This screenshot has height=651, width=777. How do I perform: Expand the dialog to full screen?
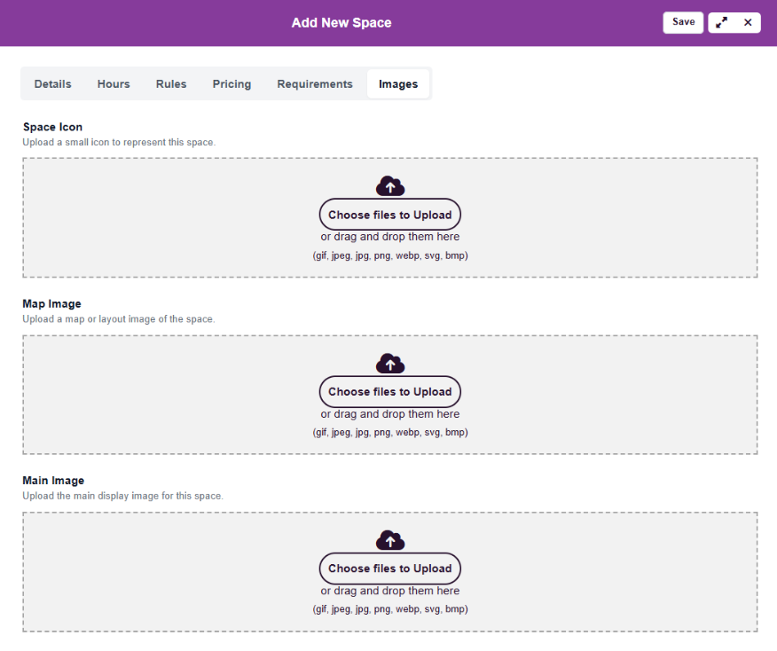722,22
